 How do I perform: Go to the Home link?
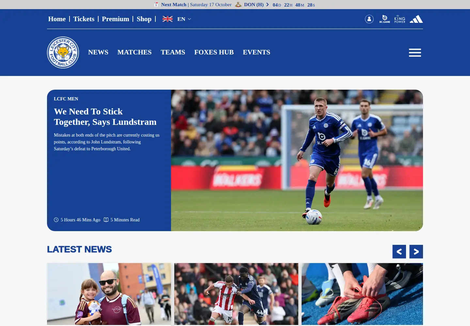pyautogui.click(x=57, y=19)
